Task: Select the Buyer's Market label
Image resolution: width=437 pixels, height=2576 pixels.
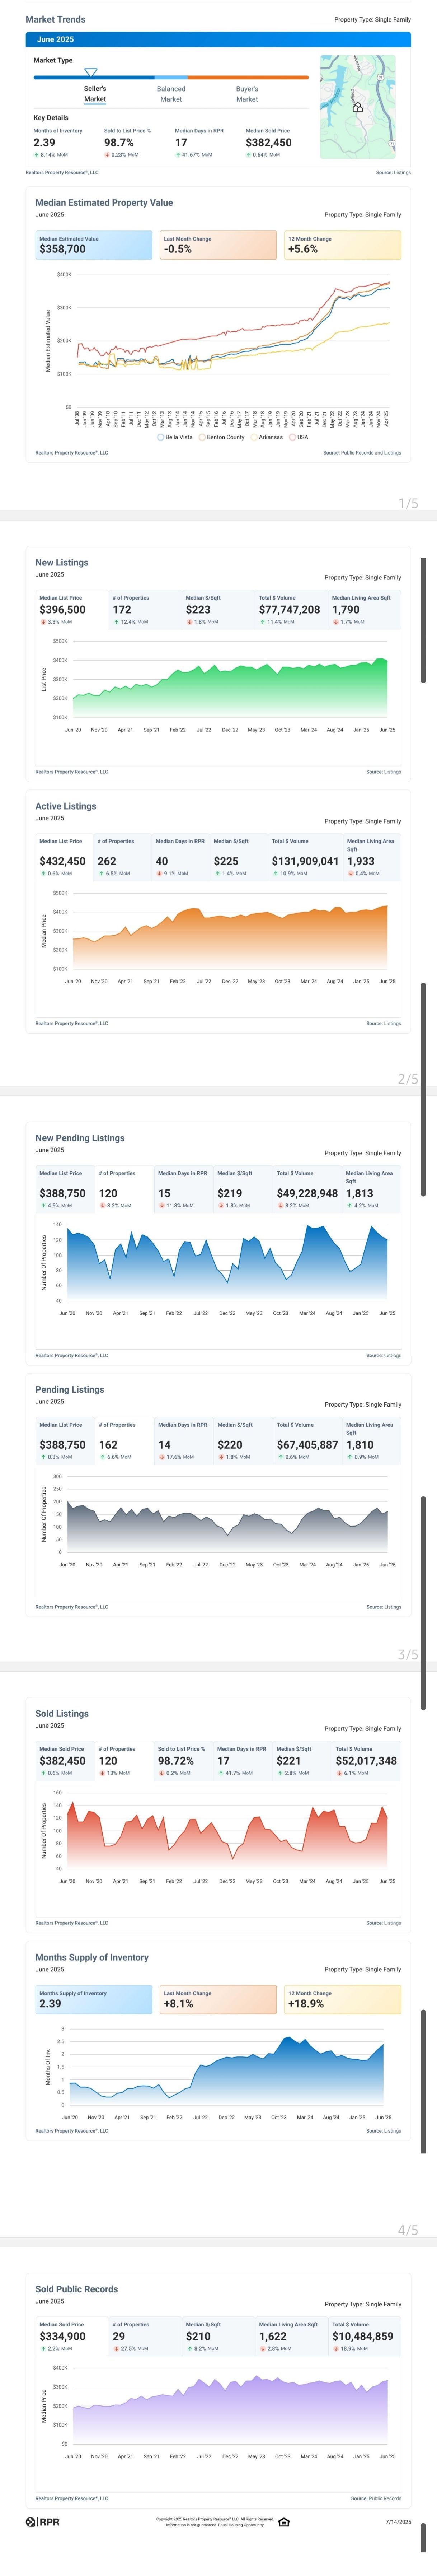Action: pyautogui.click(x=247, y=94)
